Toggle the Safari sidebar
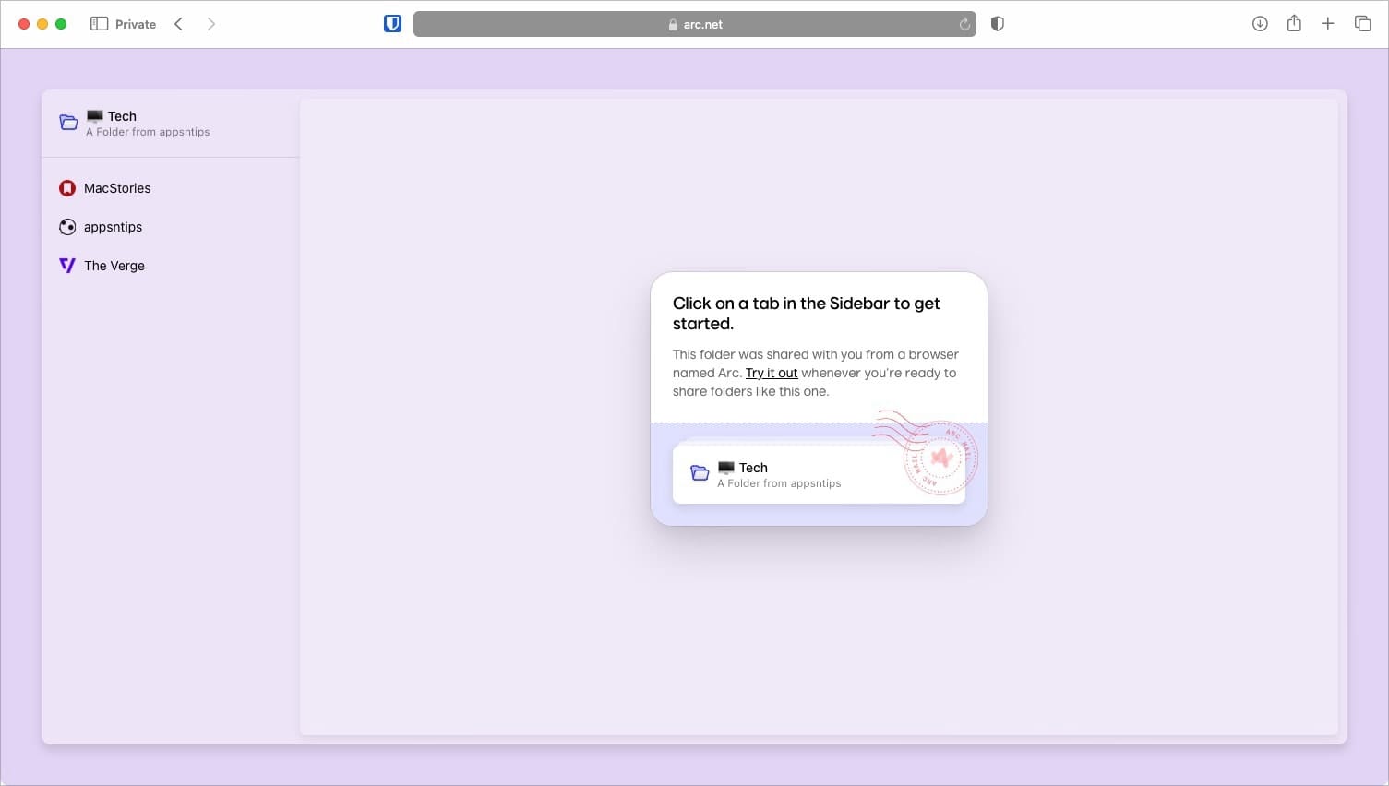The image size is (1389, 786). (98, 23)
